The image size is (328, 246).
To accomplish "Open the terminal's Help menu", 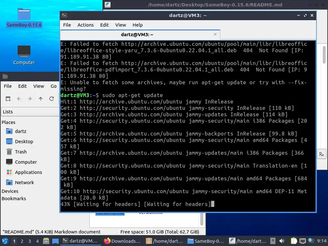I will 137,25.
